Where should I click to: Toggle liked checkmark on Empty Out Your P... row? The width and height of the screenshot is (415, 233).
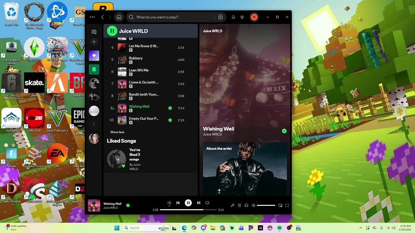(170, 120)
